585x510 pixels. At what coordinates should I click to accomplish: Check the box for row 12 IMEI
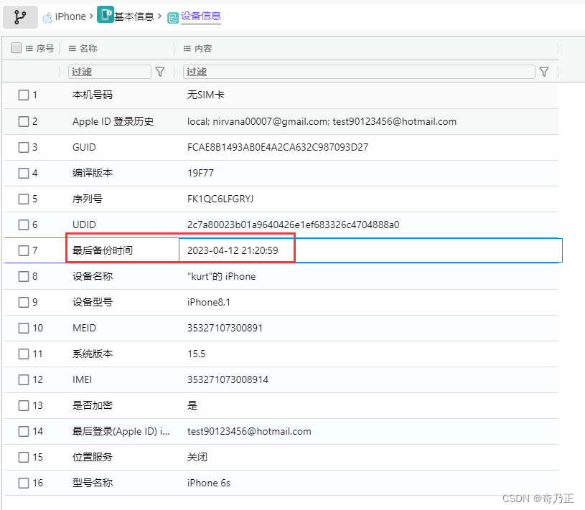(24, 379)
